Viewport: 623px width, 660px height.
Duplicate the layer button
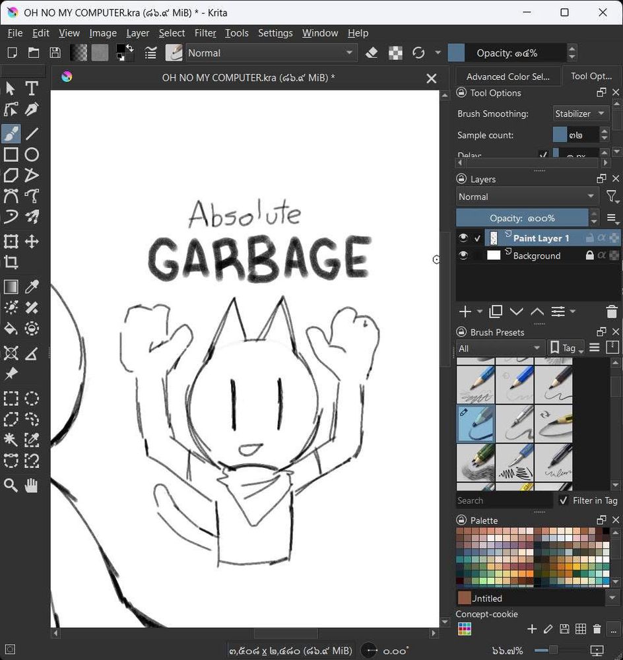pos(496,312)
